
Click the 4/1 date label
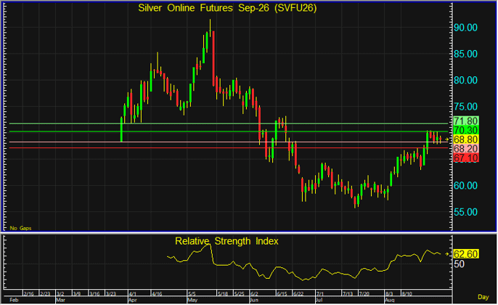(x=132, y=294)
